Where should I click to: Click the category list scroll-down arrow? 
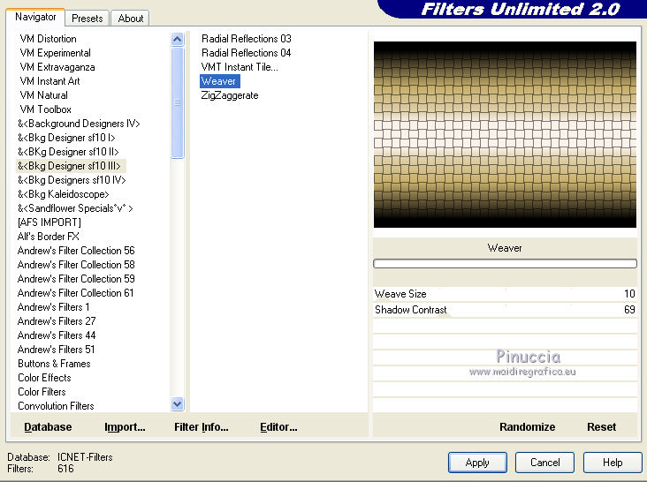tap(177, 404)
